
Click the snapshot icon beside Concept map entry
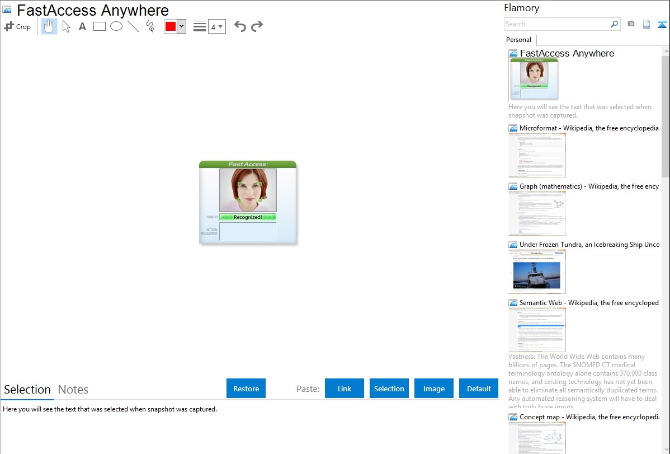(513, 417)
